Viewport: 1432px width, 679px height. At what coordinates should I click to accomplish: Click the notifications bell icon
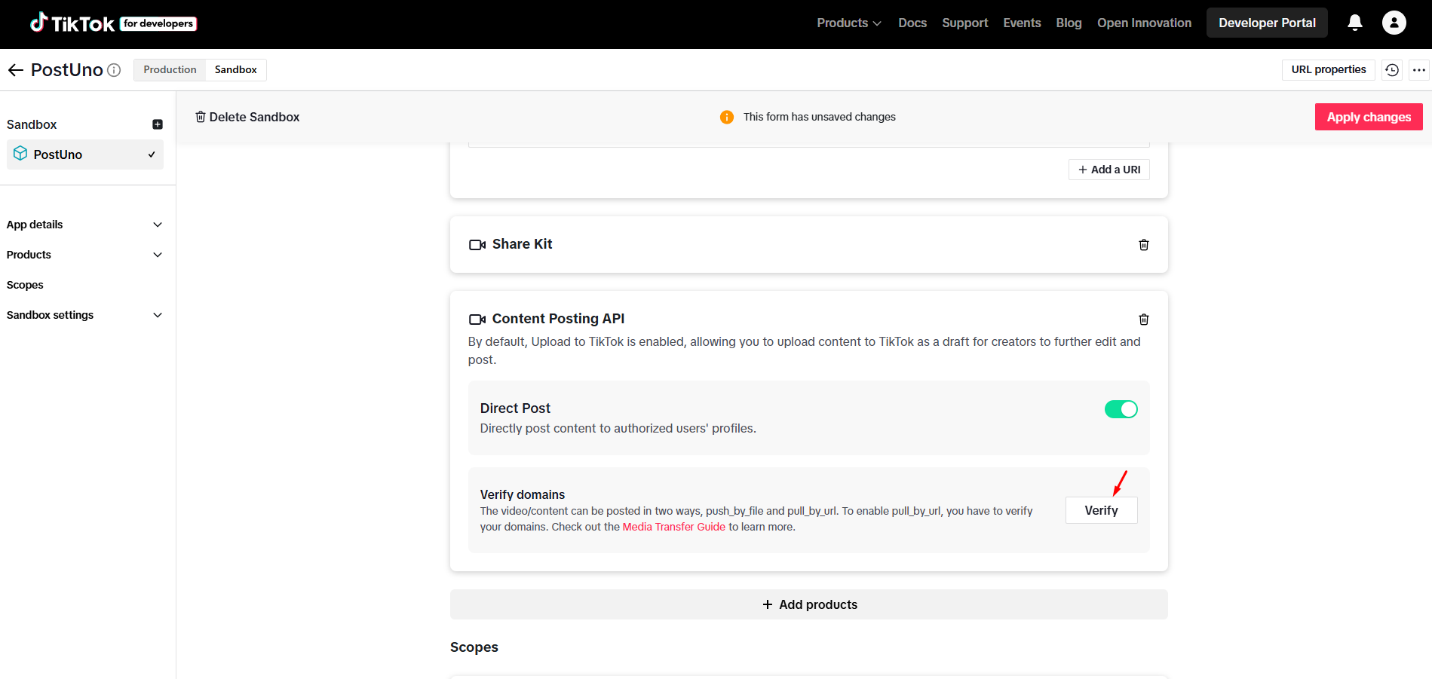pyautogui.click(x=1354, y=23)
